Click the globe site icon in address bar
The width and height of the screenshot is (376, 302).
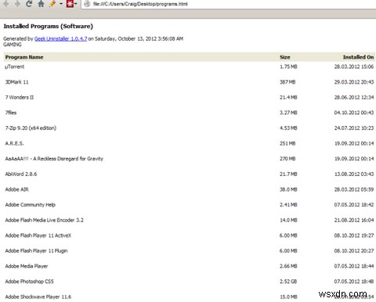coord(88,4)
